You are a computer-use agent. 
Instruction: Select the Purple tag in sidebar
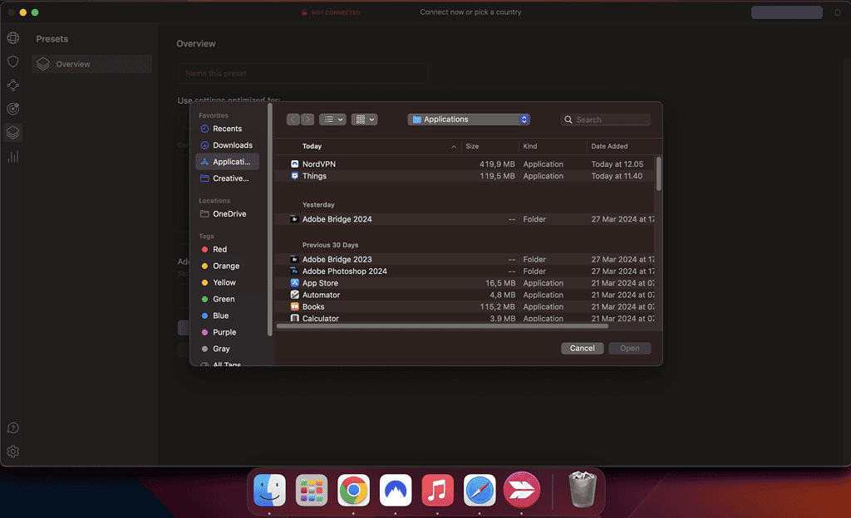click(x=224, y=332)
